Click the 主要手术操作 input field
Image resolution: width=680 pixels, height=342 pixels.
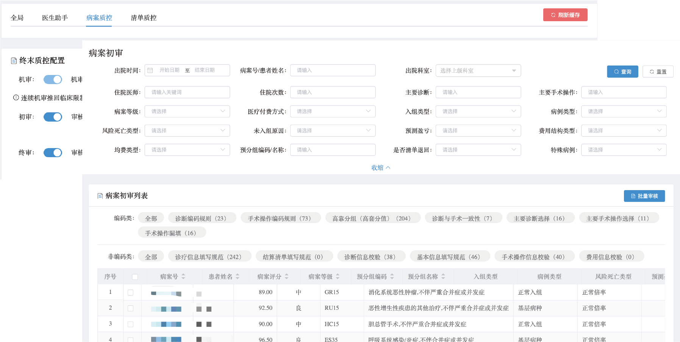(624, 92)
